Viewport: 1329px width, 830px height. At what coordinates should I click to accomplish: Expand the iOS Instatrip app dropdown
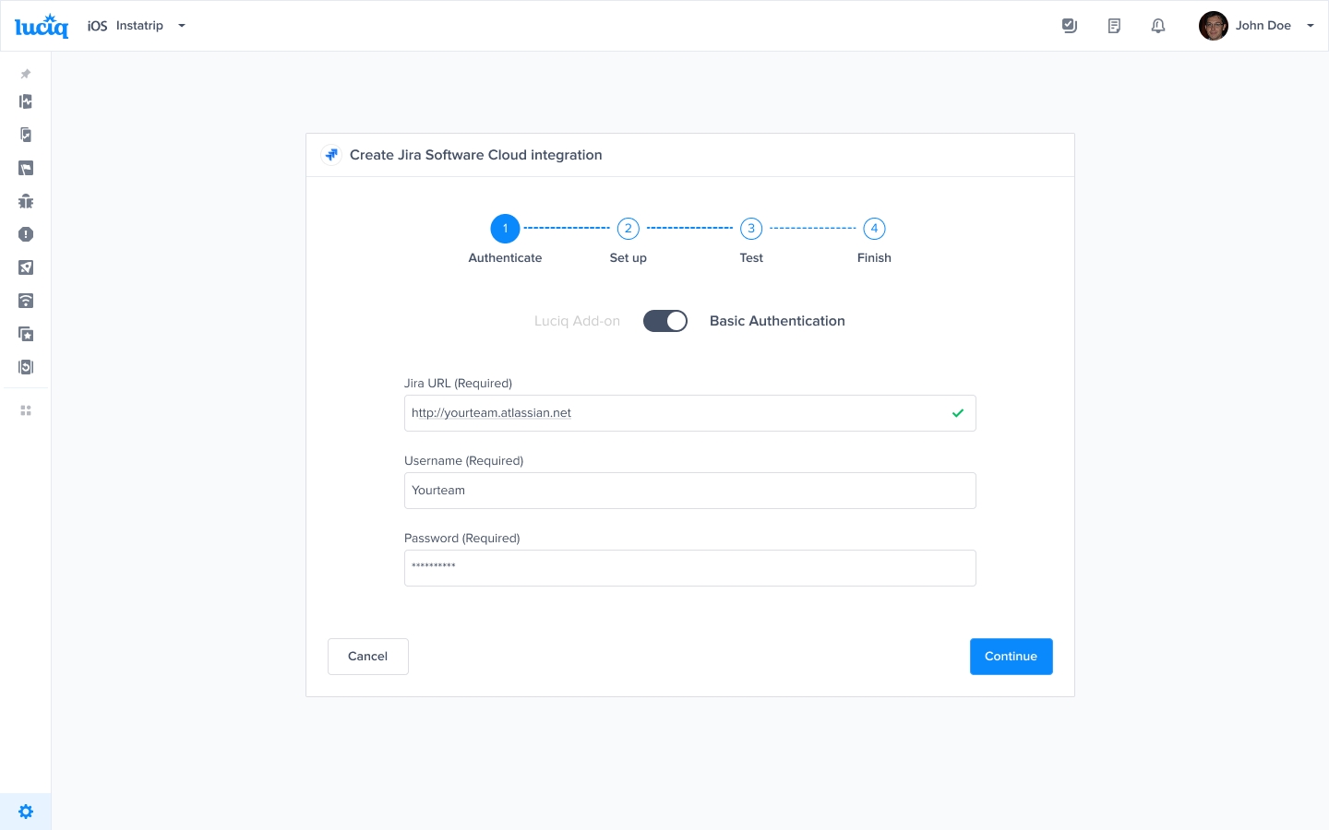point(182,26)
